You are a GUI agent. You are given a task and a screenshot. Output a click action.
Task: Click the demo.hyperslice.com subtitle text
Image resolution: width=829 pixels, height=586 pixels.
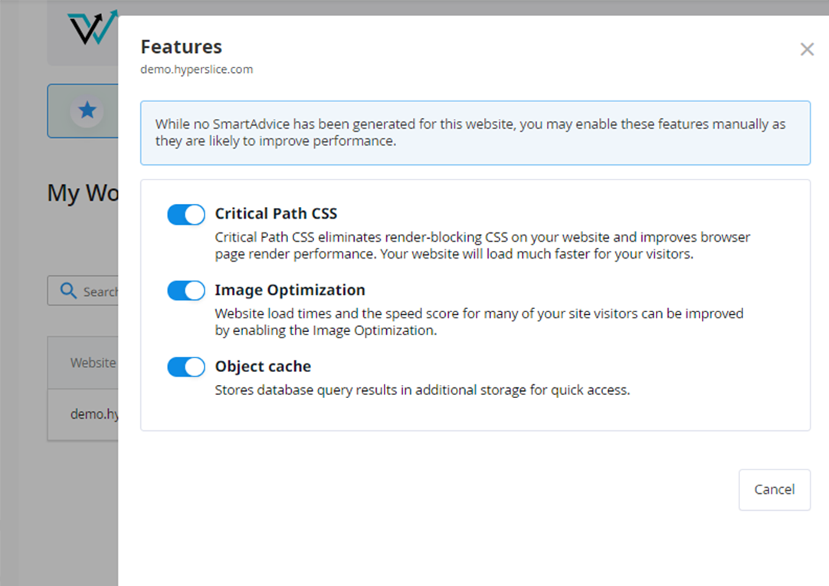click(197, 69)
